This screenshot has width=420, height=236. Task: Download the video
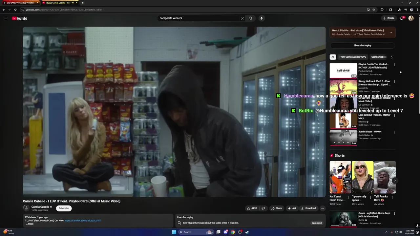308,208
